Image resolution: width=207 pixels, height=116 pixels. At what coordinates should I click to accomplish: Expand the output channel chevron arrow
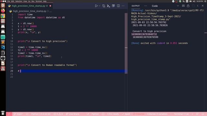tap(178, 6)
